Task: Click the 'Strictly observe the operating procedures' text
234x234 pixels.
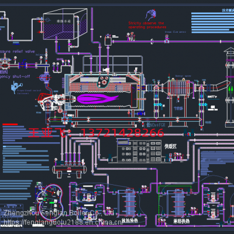Action: click(x=147, y=25)
